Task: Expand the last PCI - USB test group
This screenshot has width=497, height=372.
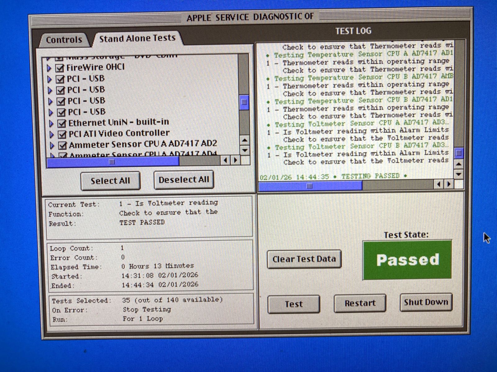Action: (x=51, y=112)
